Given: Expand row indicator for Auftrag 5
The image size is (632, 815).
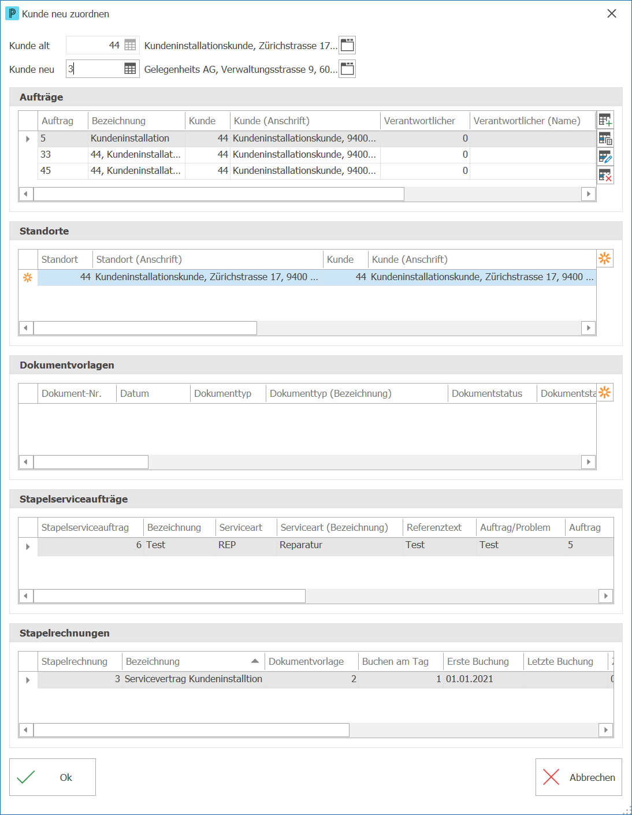Looking at the screenshot, I should click(x=28, y=139).
